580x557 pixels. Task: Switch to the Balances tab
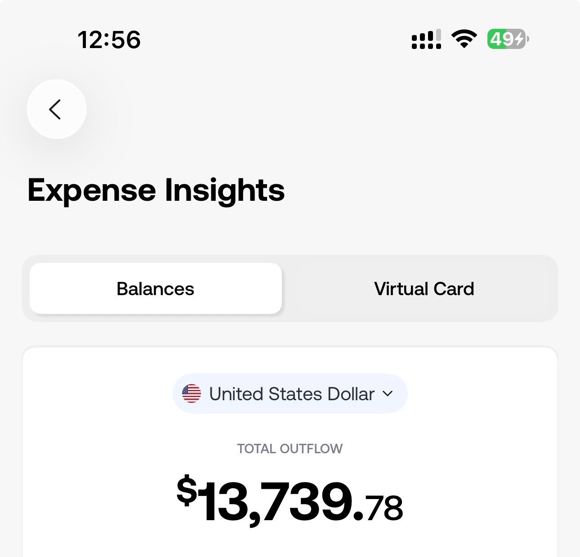[x=156, y=288]
